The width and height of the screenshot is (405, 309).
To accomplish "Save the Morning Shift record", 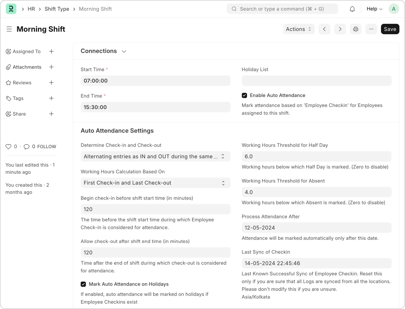I will [x=390, y=29].
